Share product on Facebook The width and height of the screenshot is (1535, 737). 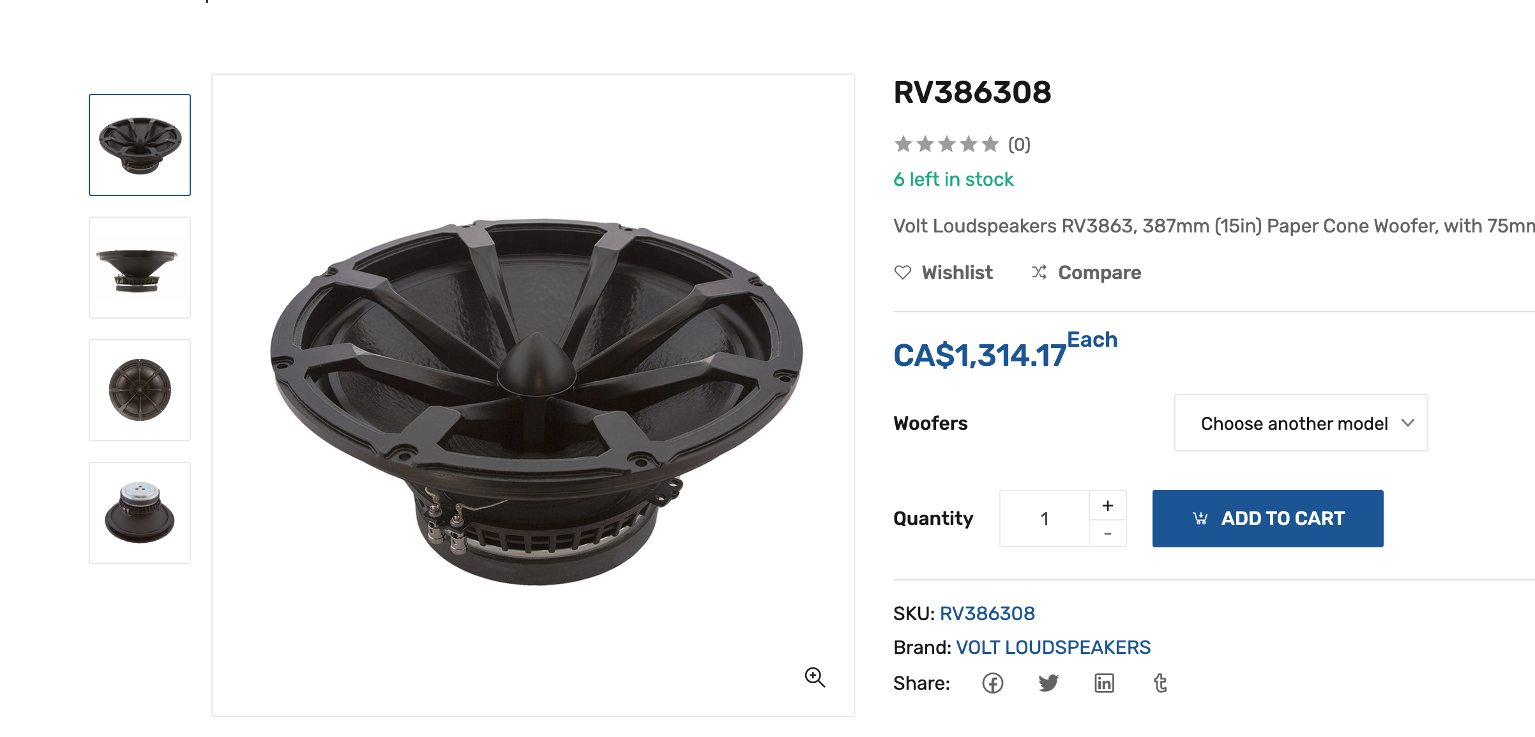(992, 683)
